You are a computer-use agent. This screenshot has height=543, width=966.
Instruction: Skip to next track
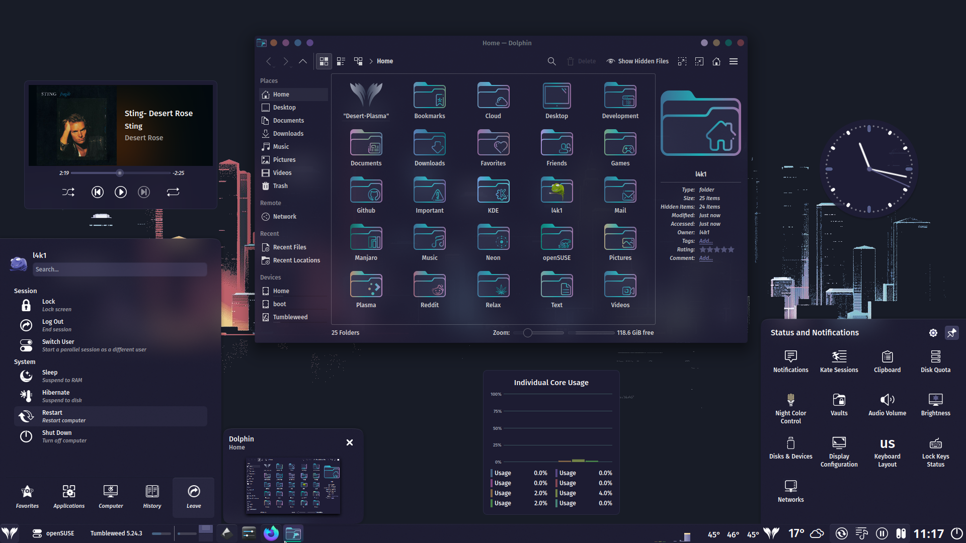(144, 192)
